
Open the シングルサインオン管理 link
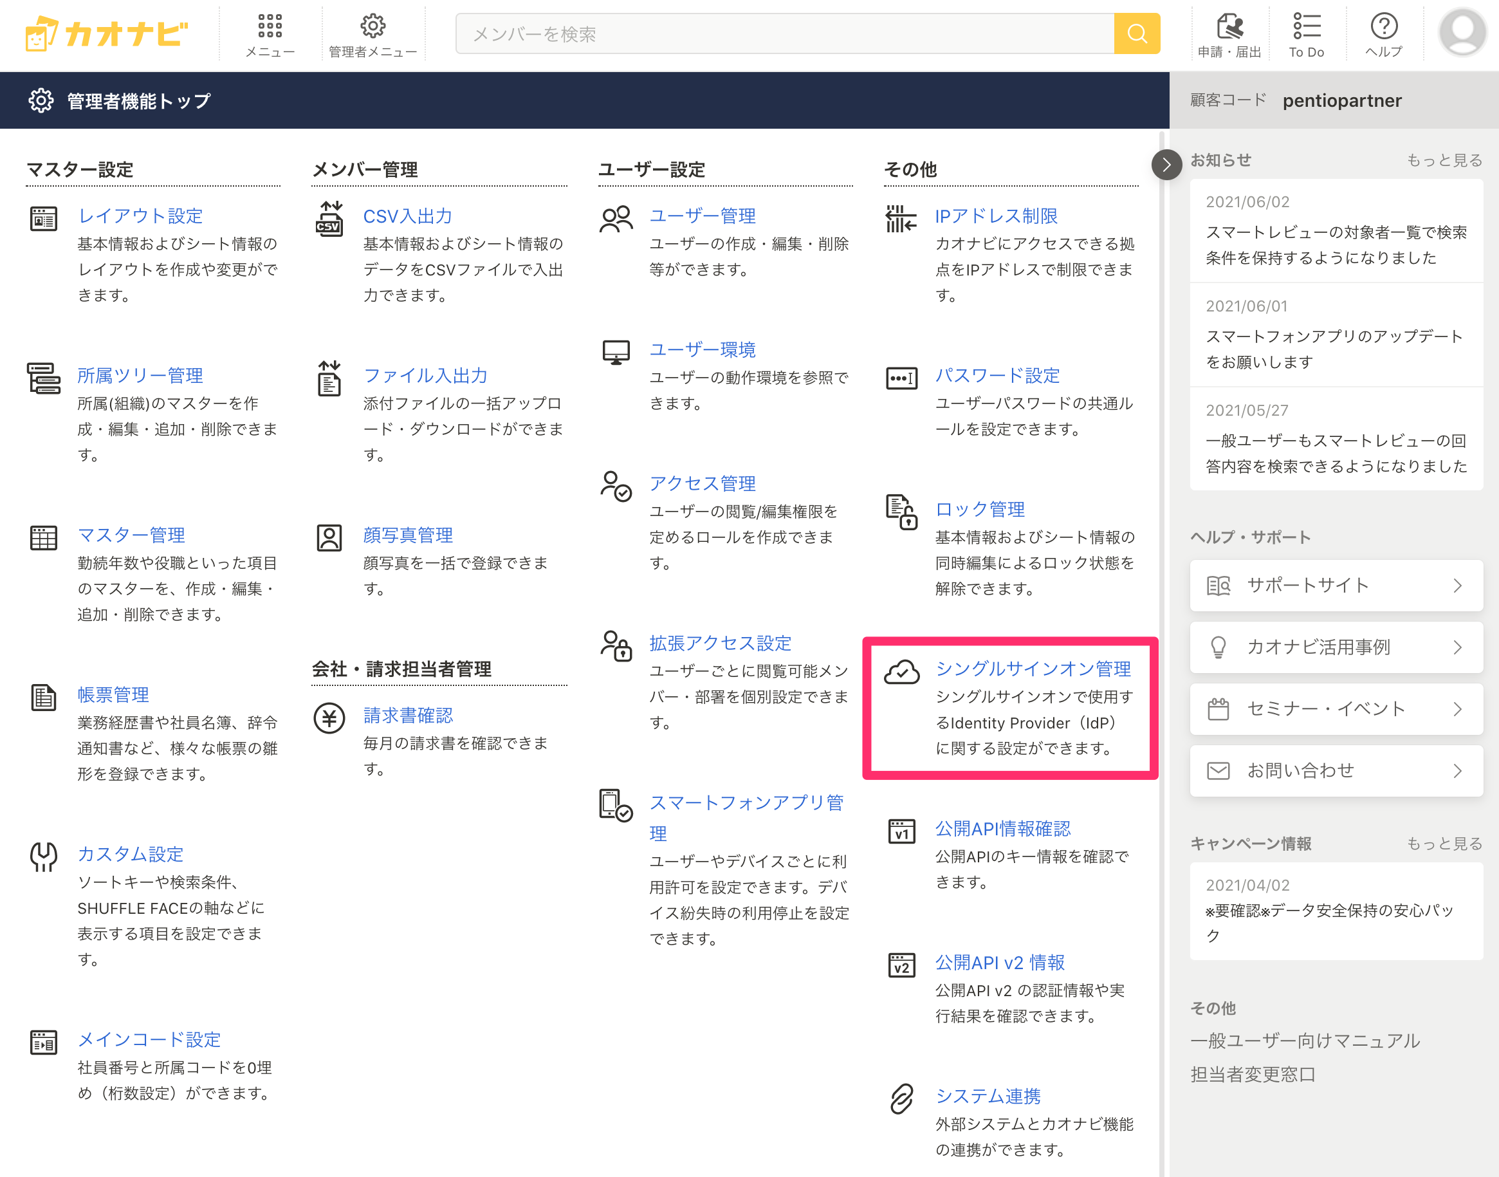click(1033, 669)
